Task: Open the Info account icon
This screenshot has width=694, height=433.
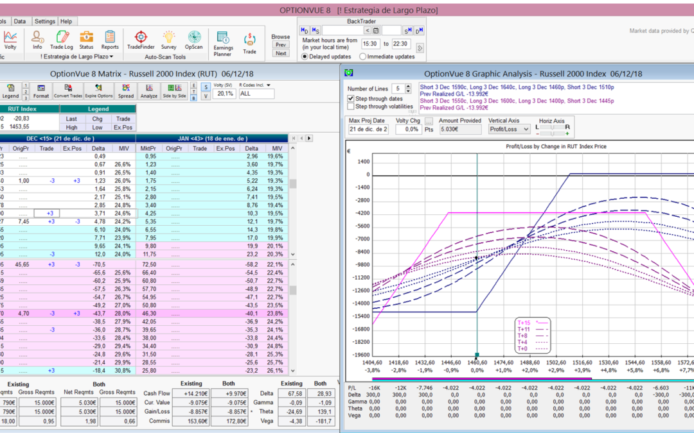Action: point(37,40)
